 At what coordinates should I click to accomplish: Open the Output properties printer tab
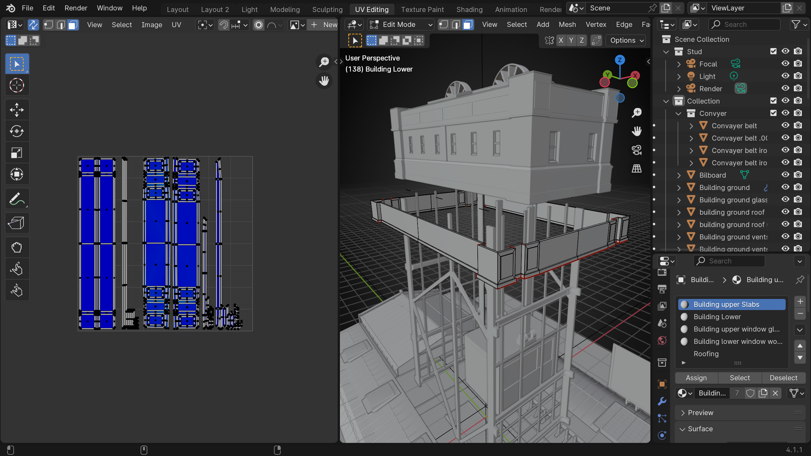pyautogui.click(x=662, y=289)
